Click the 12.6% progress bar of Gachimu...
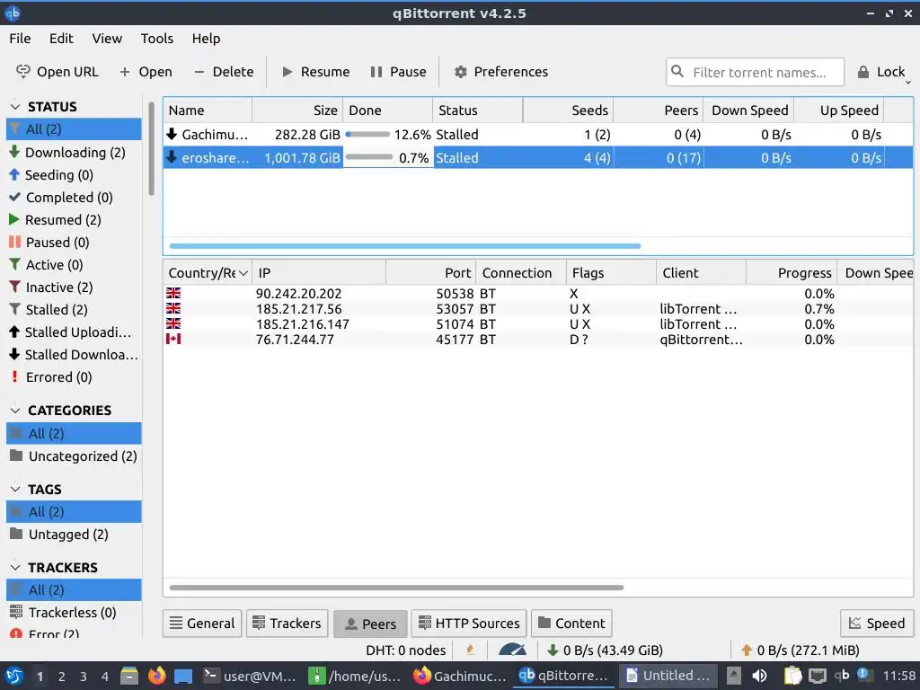The image size is (920, 690). [367, 135]
